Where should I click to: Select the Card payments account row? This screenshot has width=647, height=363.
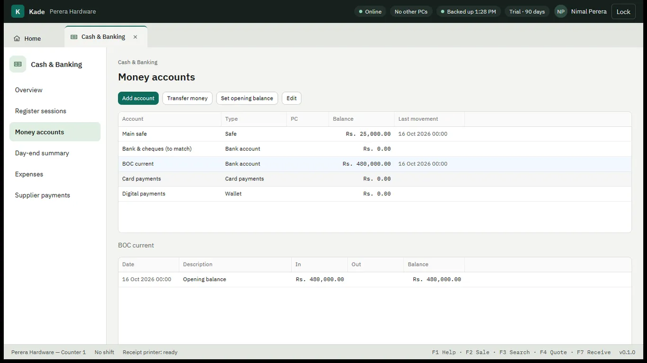(375, 179)
